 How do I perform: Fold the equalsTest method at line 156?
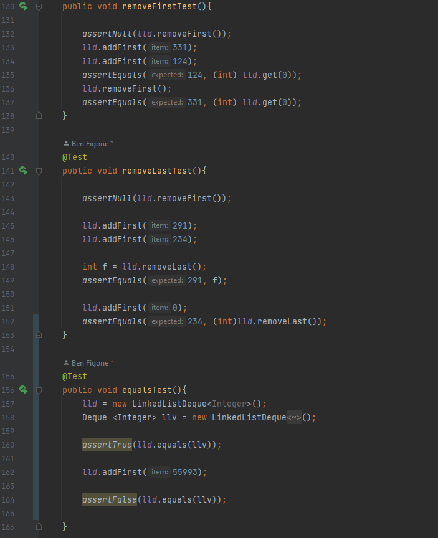tap(39, 390)
